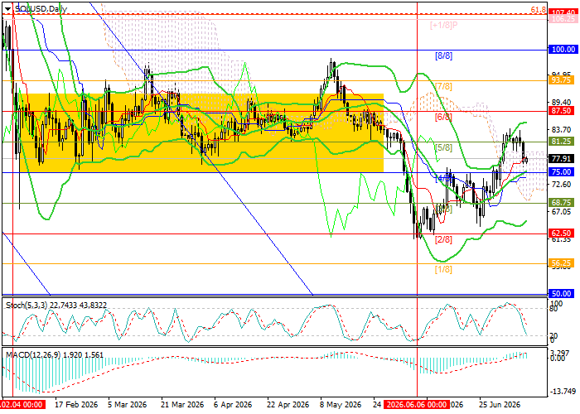
Task: Select the 75.00 blue price label
Action: (x=561, y=172)
